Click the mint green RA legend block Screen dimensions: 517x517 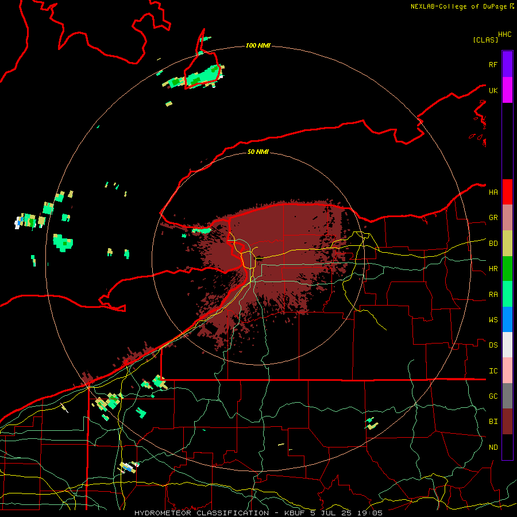507,294
